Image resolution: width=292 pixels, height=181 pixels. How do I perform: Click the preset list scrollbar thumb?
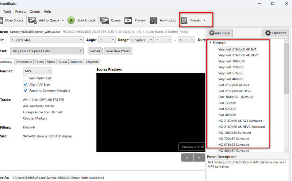[x=286, y=69]
